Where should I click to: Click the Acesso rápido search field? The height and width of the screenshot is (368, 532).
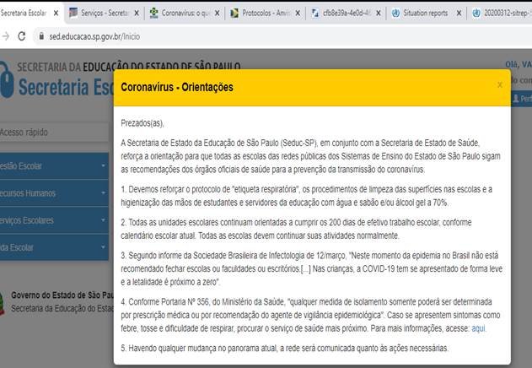54,133
